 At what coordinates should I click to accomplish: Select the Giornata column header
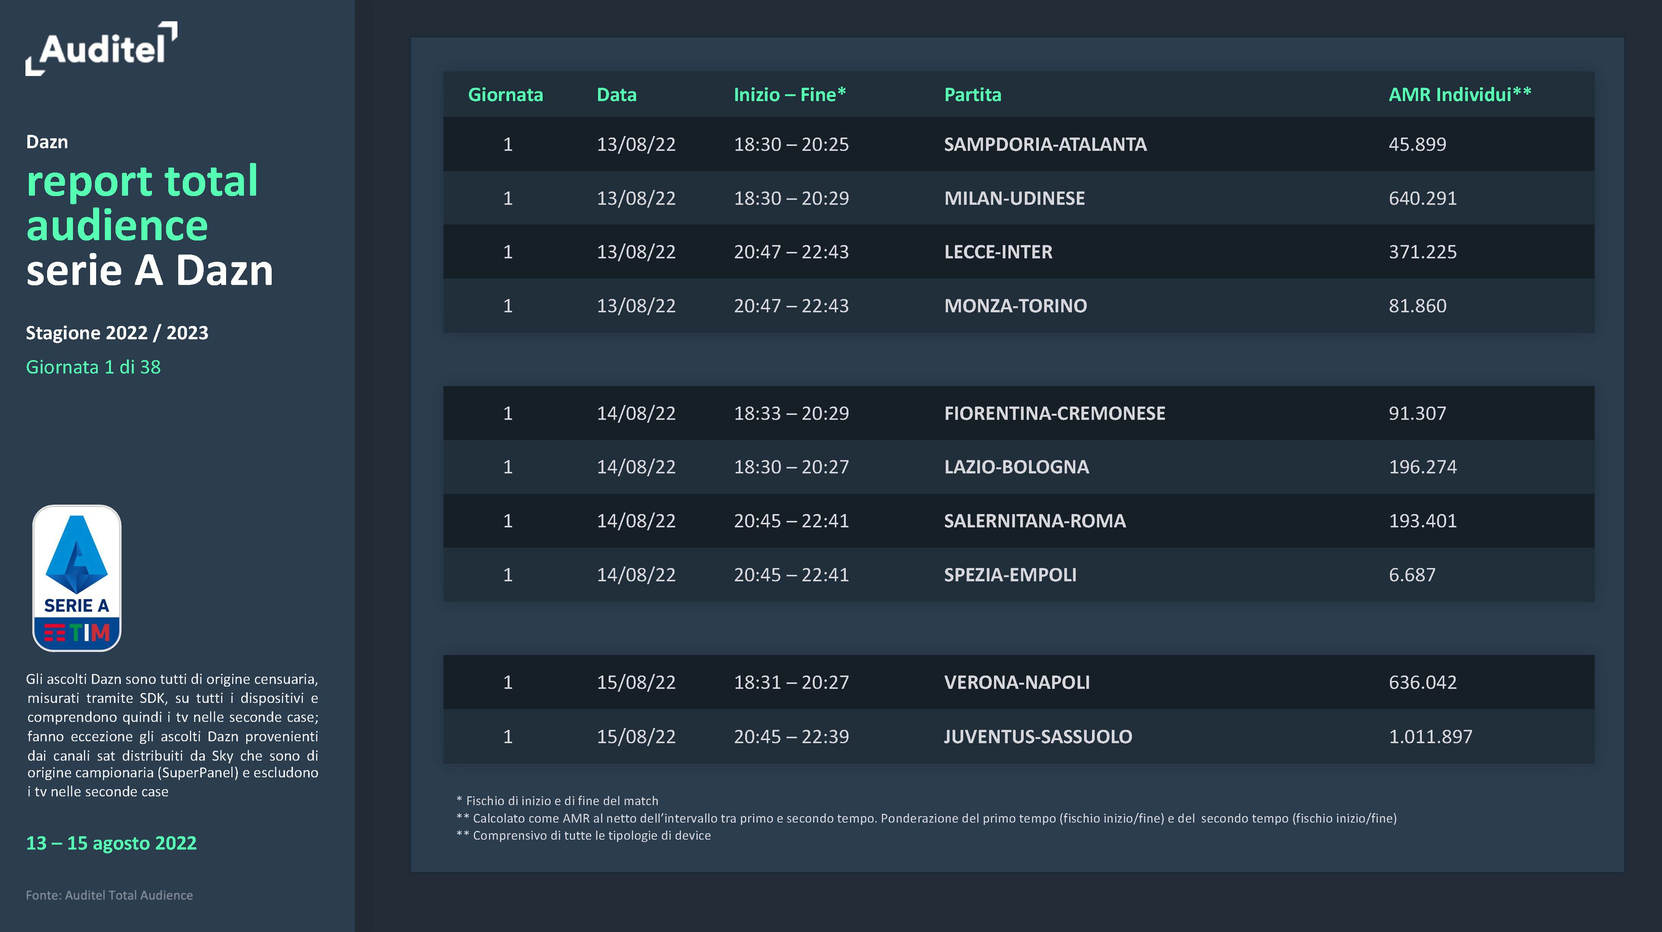coord(505,95)
